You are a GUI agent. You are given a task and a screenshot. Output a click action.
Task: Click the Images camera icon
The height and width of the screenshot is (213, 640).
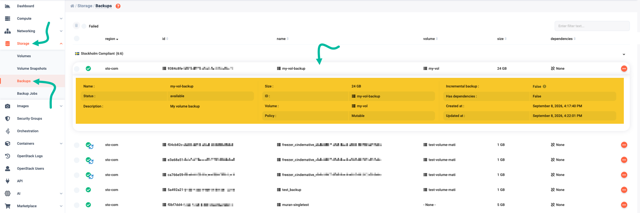point(7,106)
